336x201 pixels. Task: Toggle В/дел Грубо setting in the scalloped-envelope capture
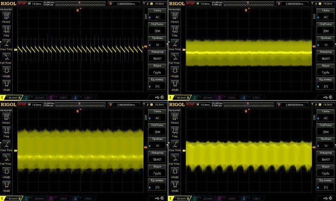(325, 173)
